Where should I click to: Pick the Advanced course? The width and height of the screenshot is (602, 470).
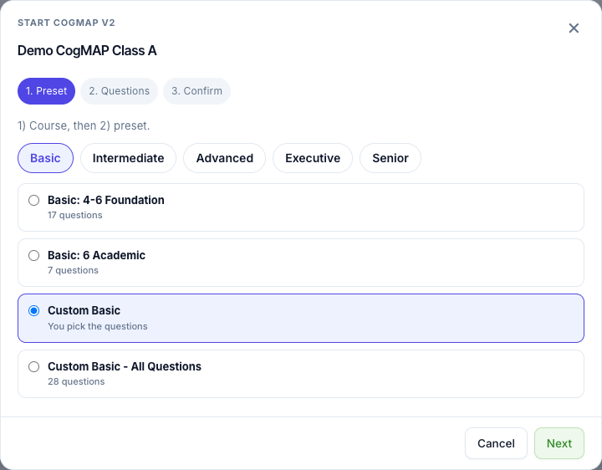[x=225, y=158]
